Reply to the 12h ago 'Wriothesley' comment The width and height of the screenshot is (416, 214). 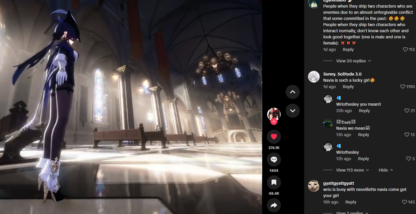(x=363, y=159)
